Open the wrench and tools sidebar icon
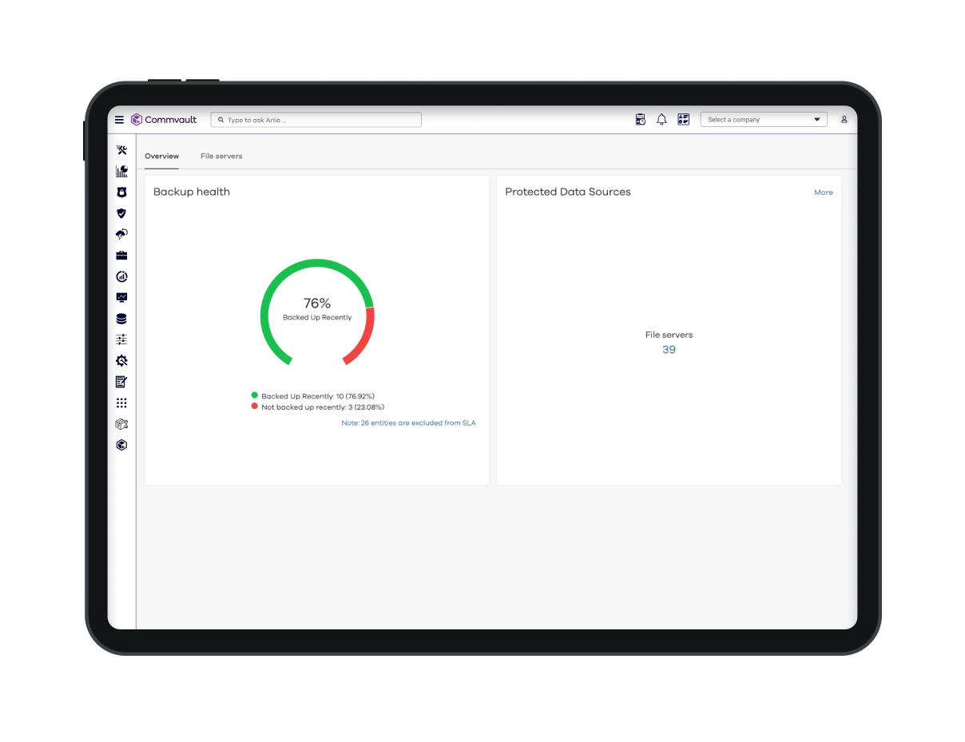This screenshot has width=965, height=742. click(x=121, y=150)
